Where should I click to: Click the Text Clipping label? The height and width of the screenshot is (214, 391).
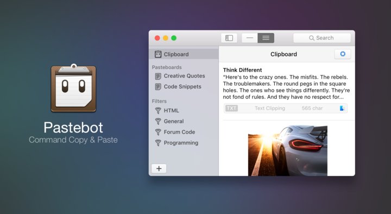click(270, 108)
